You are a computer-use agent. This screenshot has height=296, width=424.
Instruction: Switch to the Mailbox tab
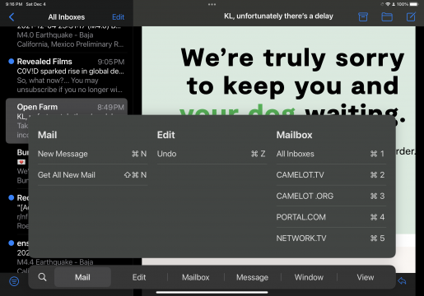(196, 277)
